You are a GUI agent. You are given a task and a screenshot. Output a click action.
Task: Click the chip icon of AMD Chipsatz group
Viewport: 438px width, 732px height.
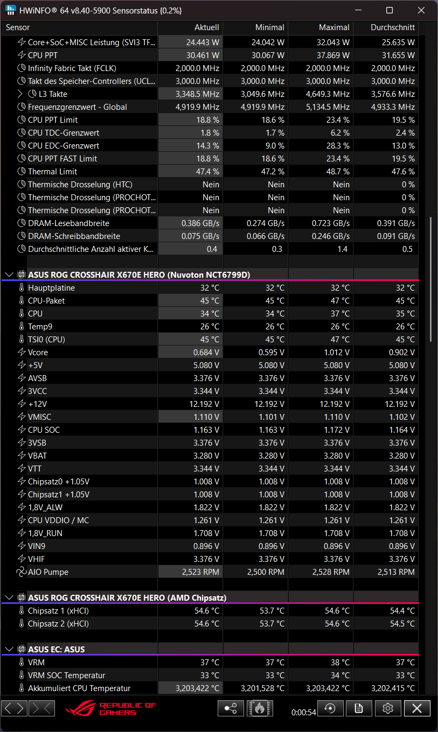pos(22,597)
